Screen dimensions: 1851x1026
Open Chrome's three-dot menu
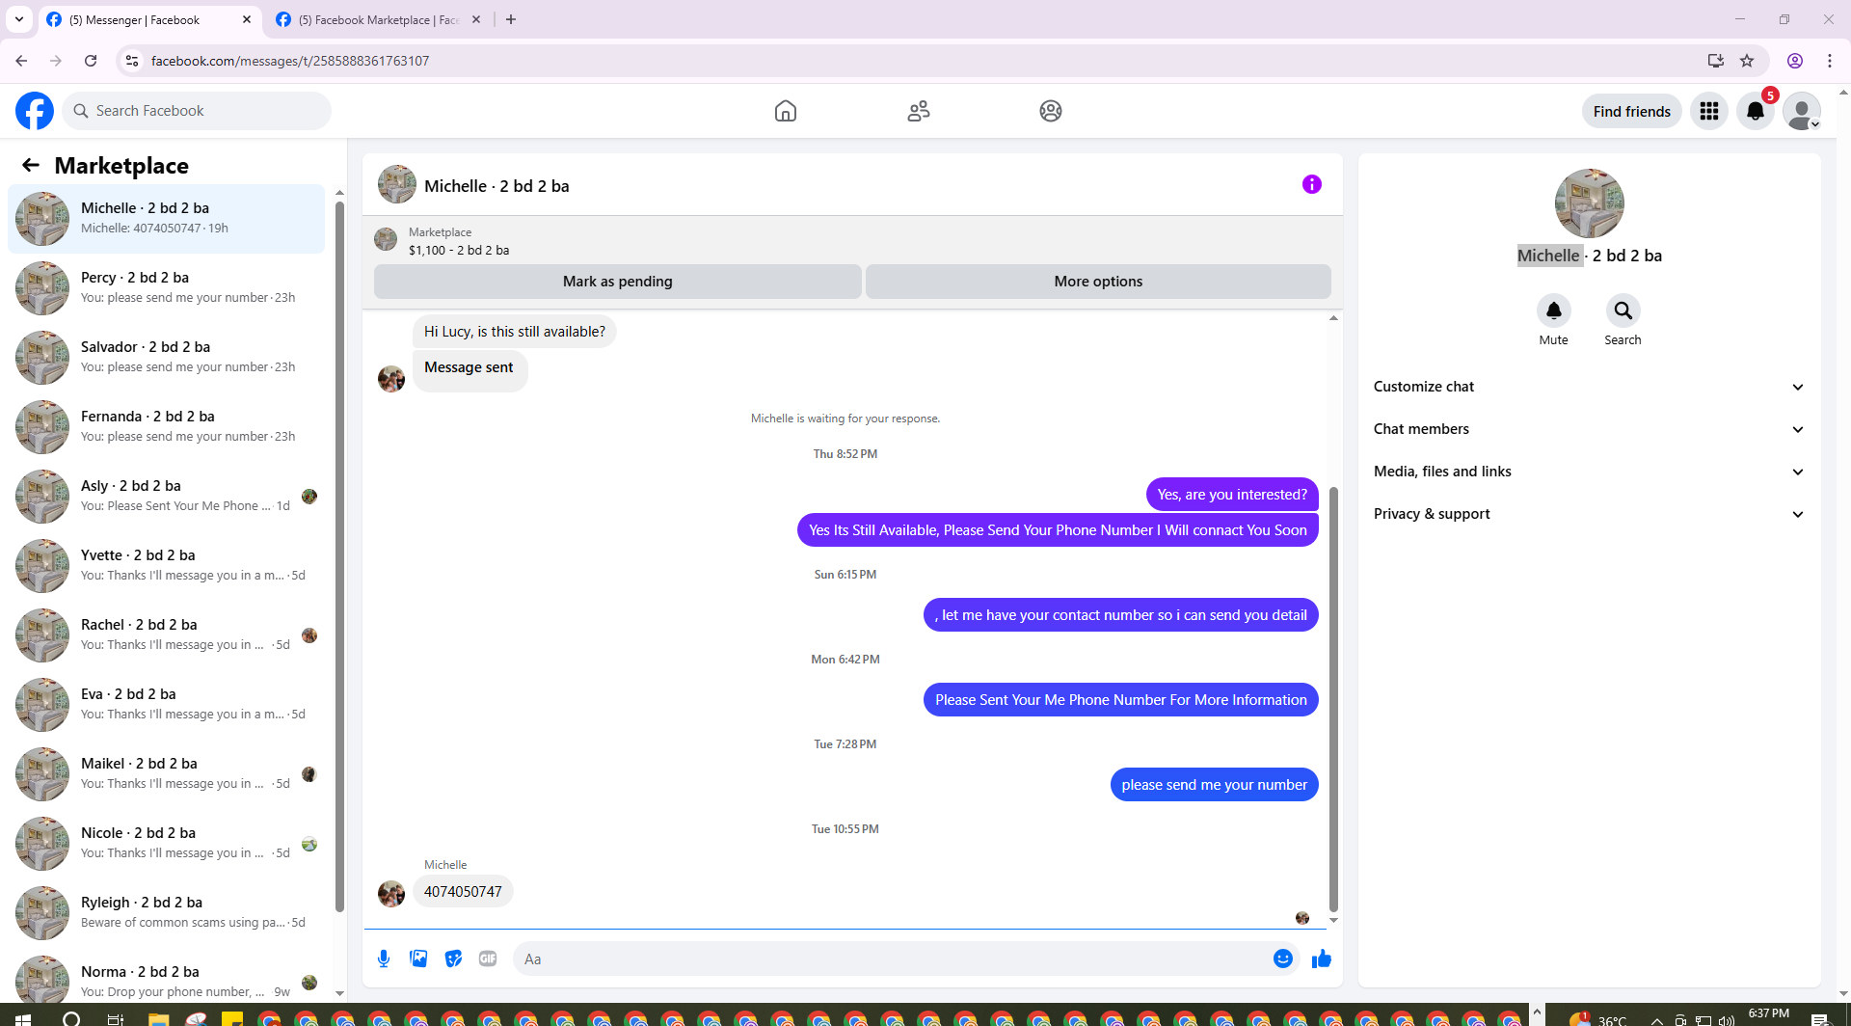click(x=1830, y=61)
